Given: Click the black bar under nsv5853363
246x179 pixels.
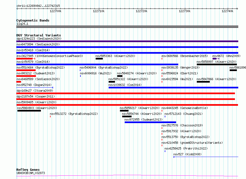Looking at the screenshot, I should coord(99,59).
